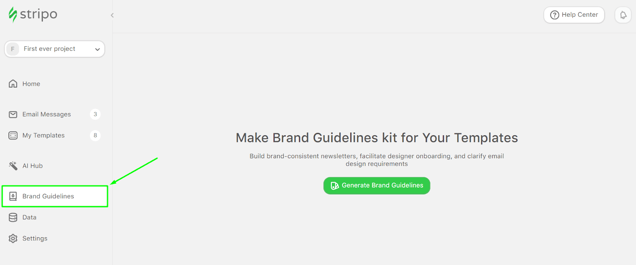Click the Brand Guidelines sidebar icon
The image size is (636, 265).
[13, 196]
